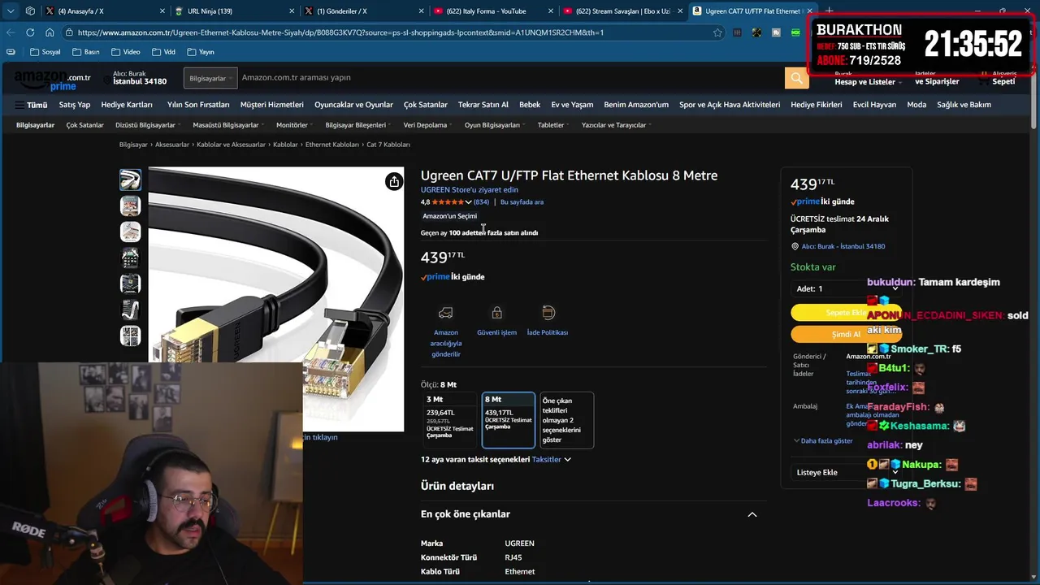
Task: Open the star rating popover chevron
Action: click(468, 202)
